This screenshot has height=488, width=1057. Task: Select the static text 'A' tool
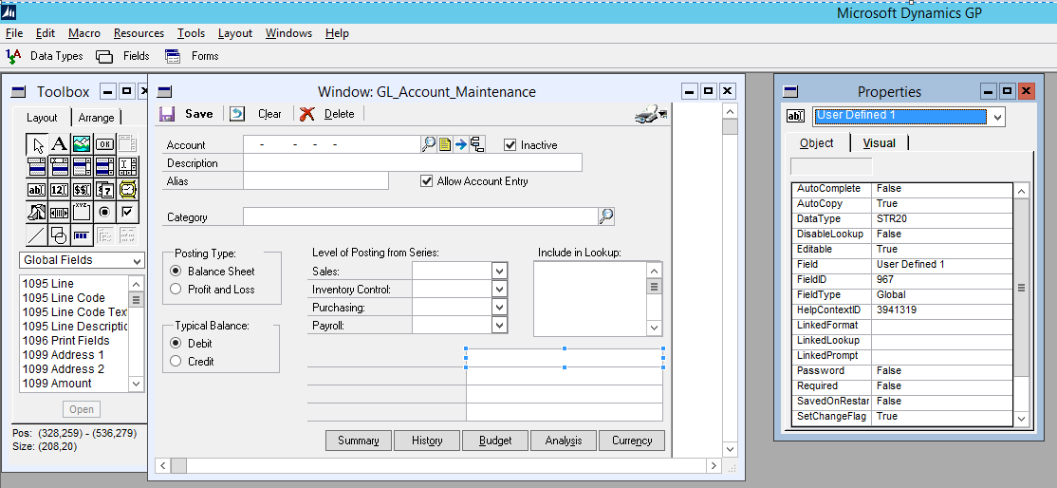[x=60, y=143]
